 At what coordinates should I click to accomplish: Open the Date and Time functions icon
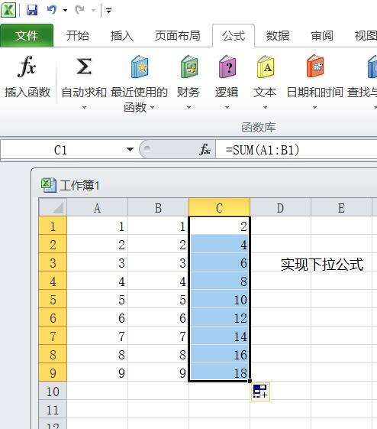(x=314, y=67)
